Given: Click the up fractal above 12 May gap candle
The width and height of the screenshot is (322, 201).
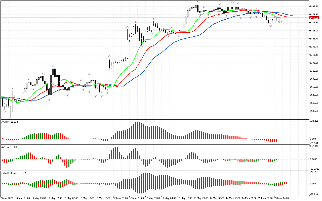Looking at the screenshot, I should [x=109, y=56].
